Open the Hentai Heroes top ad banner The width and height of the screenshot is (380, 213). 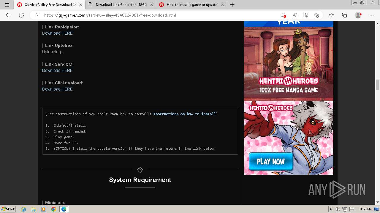(289, 61)
